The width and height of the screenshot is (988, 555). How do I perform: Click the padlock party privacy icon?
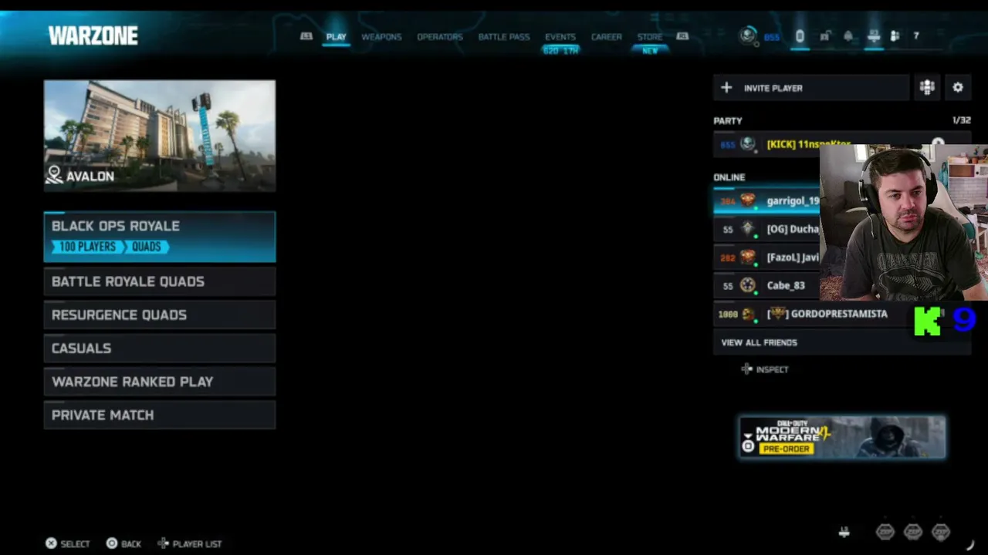[x=824, y=36]
